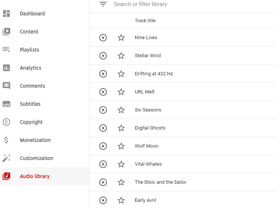Screen dimensions: 276x209
Task: Click the Analytics bar chart icon
Action: pyautogui.click(x=6, y=68)
